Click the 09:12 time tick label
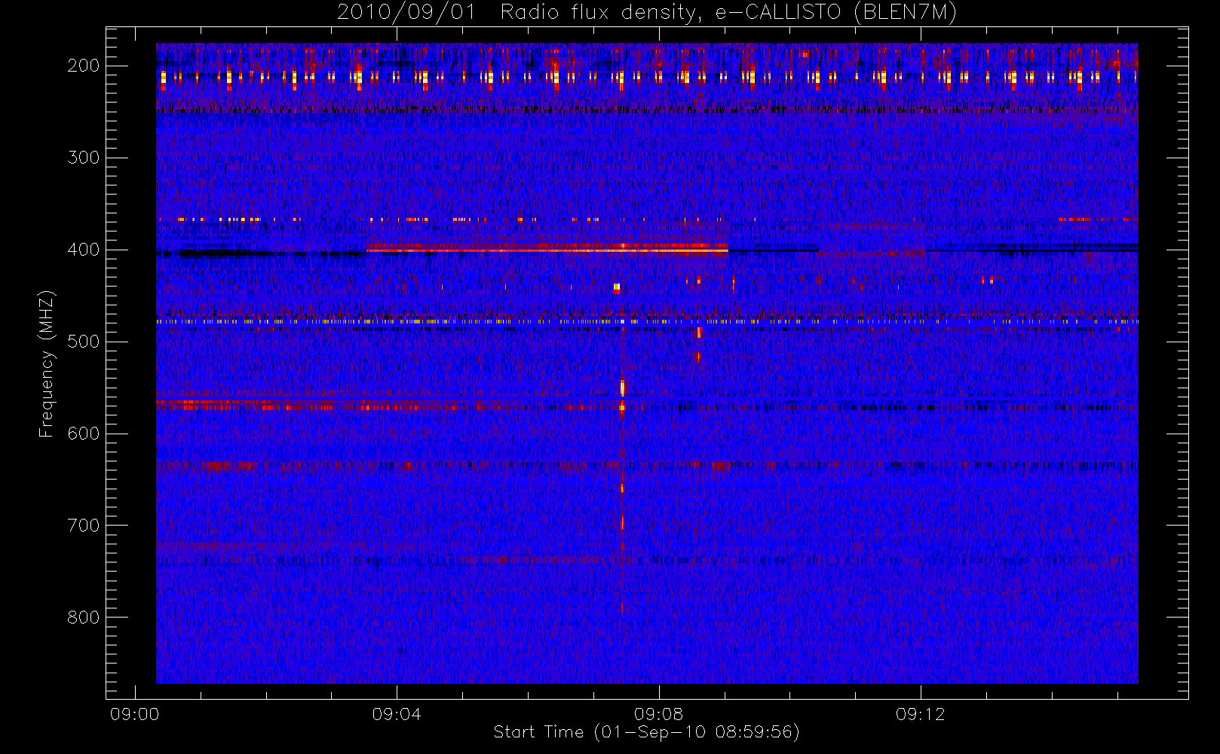1220x754 pixels. click(x=921, y=714)
